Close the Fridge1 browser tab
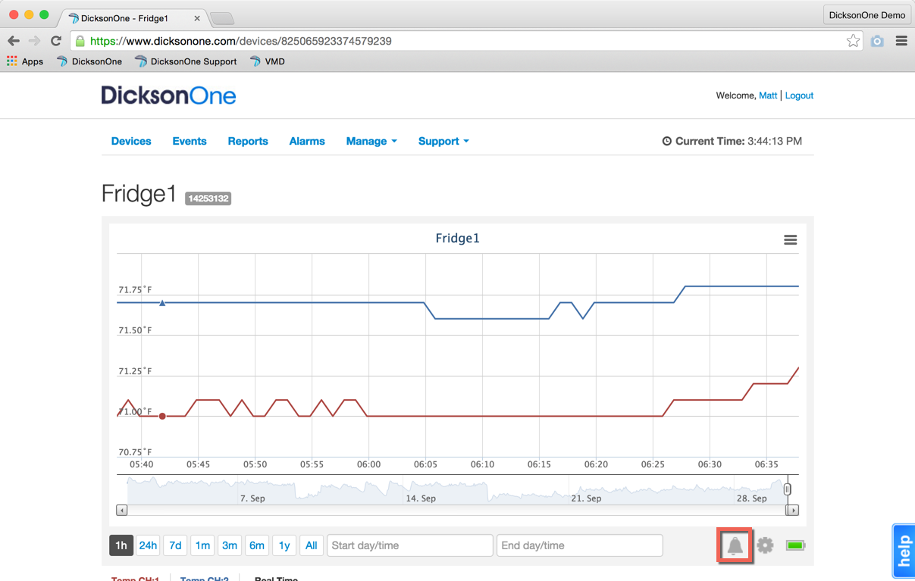Image resolution: width=915 pixels, height=581 pixels. click(197, 18)
